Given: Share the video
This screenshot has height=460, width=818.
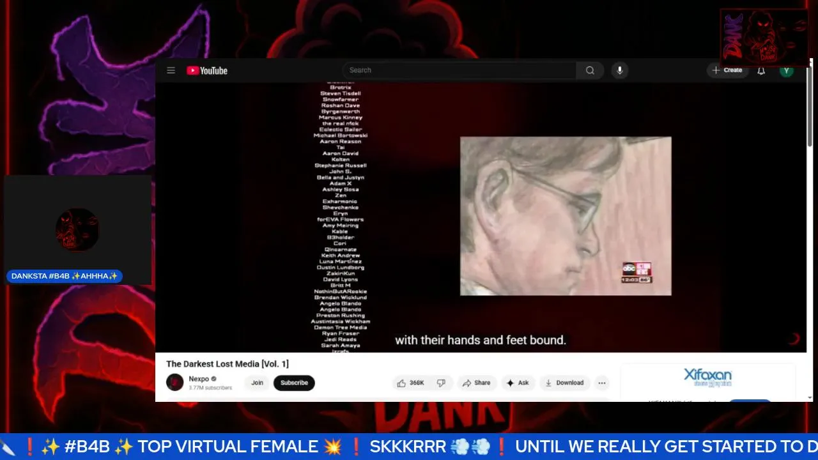Looking at the screenshot, I should pyautogui.click(x=476, y=383).
